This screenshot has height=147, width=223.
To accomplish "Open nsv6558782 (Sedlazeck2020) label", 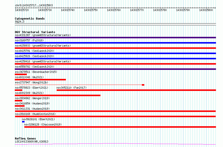I will [x=35, y=67].
